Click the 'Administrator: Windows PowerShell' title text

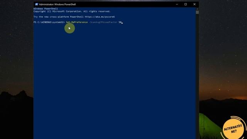tap(58, 4)
